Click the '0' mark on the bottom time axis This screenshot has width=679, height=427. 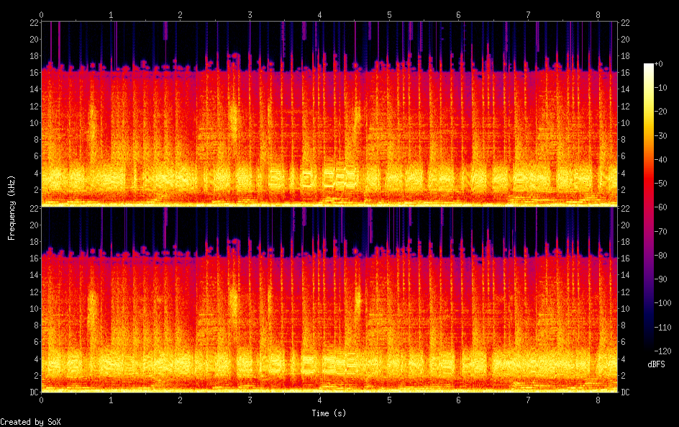(x=42, y=400)
